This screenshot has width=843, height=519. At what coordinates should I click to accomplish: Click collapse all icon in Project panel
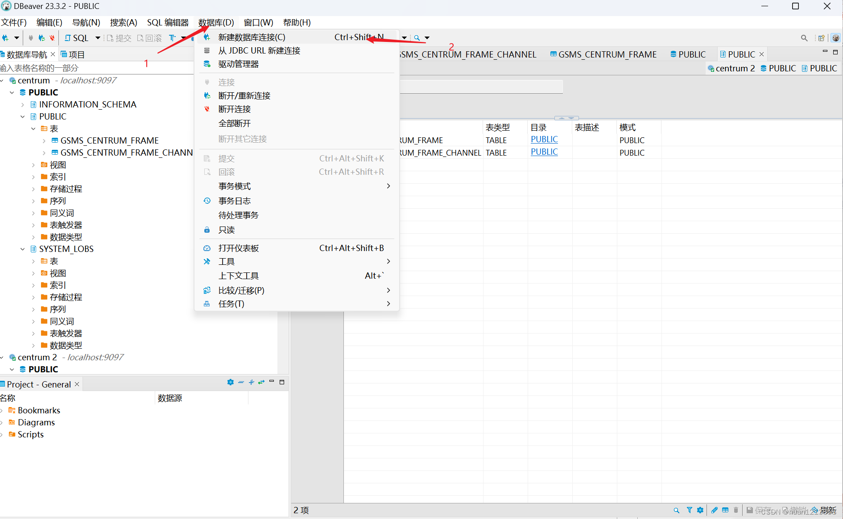click(x=241, y=382)
